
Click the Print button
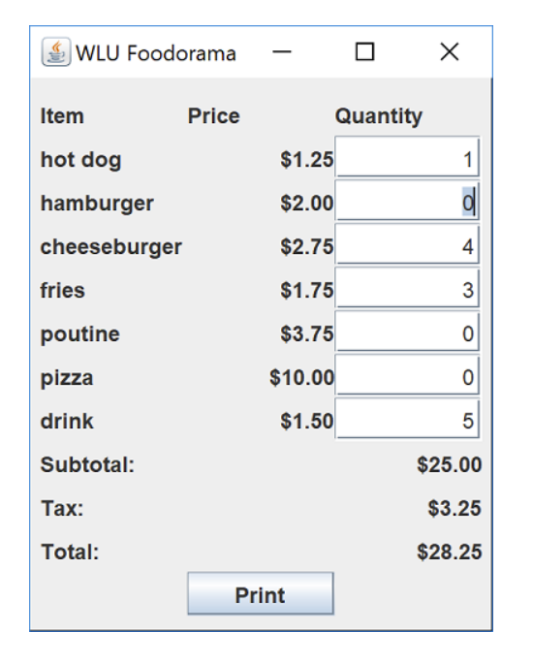tap(261, 593)
